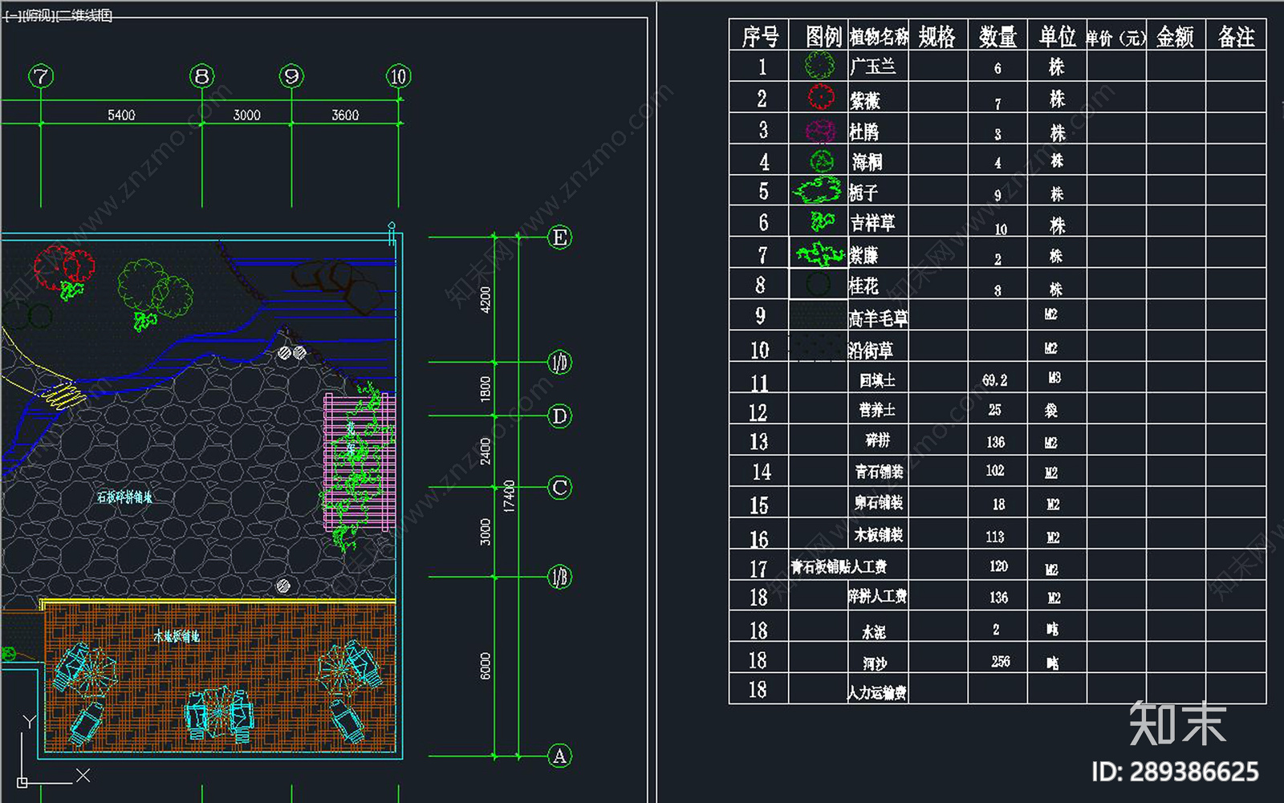Select grid axis bubble 9
Screen dimensions: 1284x803
(291, 76)
